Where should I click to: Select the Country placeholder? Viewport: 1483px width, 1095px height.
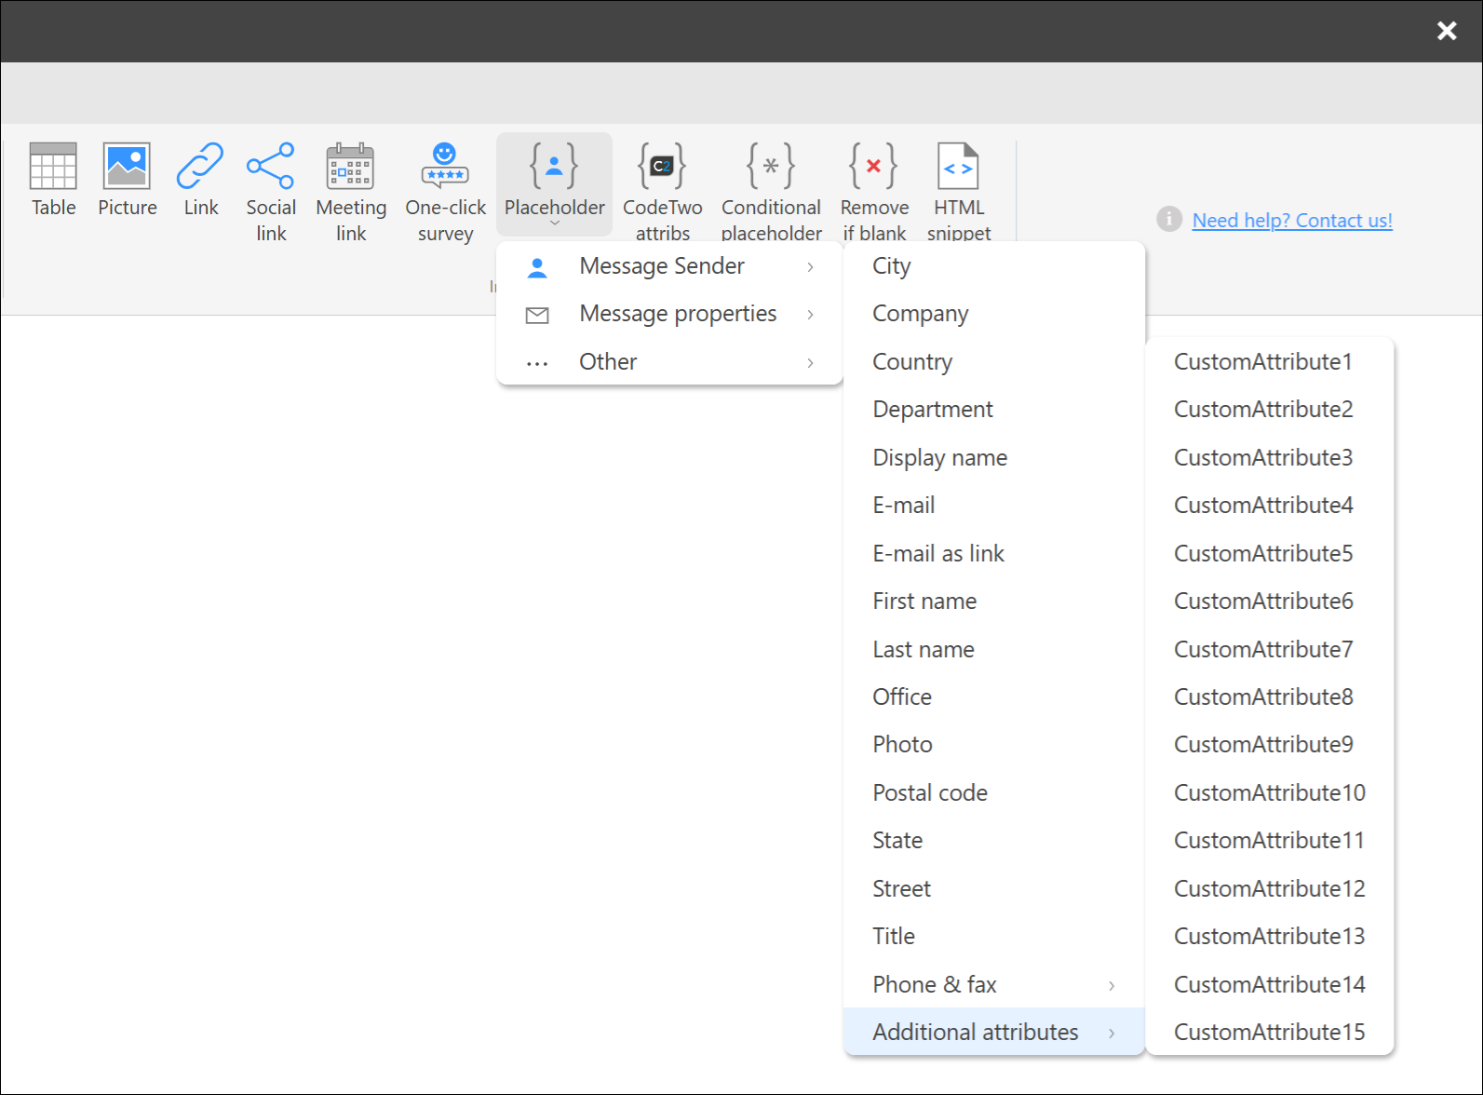(993, 362)
